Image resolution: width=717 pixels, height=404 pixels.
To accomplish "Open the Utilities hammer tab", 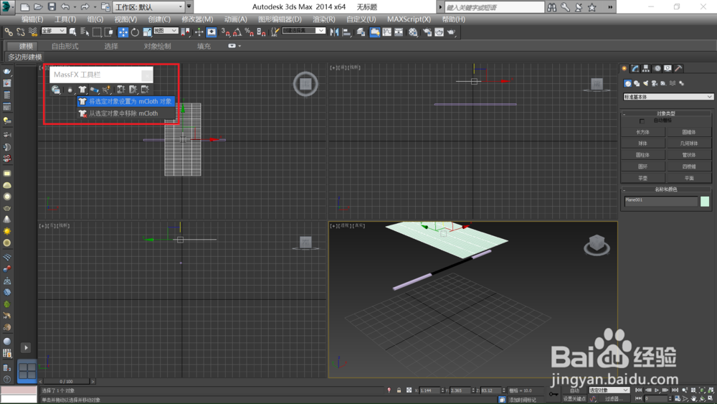I will pos(678,68).
